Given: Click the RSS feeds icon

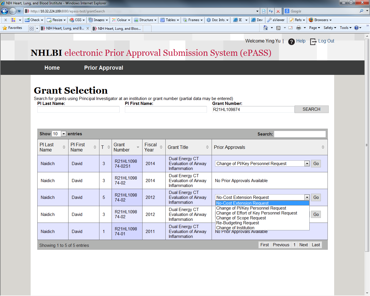Looking at the screenshot, I should coord(278,28).
